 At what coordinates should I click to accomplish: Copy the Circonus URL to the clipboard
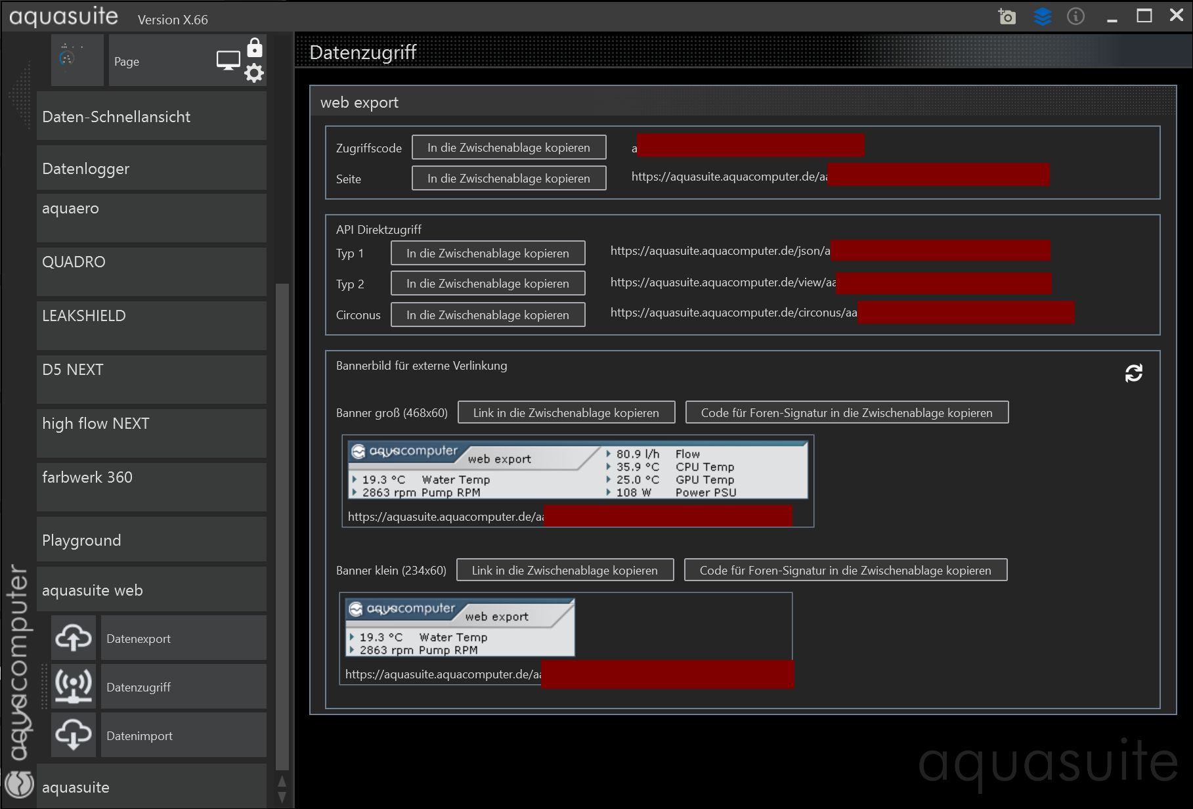coord(488,315)
